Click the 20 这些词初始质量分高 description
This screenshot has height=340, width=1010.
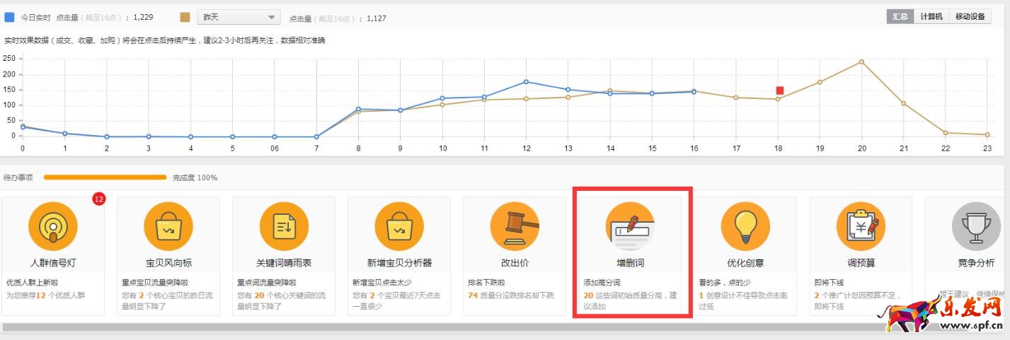point(630,301)
